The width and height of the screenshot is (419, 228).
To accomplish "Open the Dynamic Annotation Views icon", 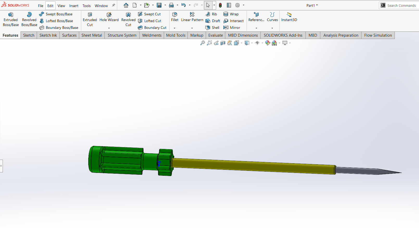I will point(230,43).
